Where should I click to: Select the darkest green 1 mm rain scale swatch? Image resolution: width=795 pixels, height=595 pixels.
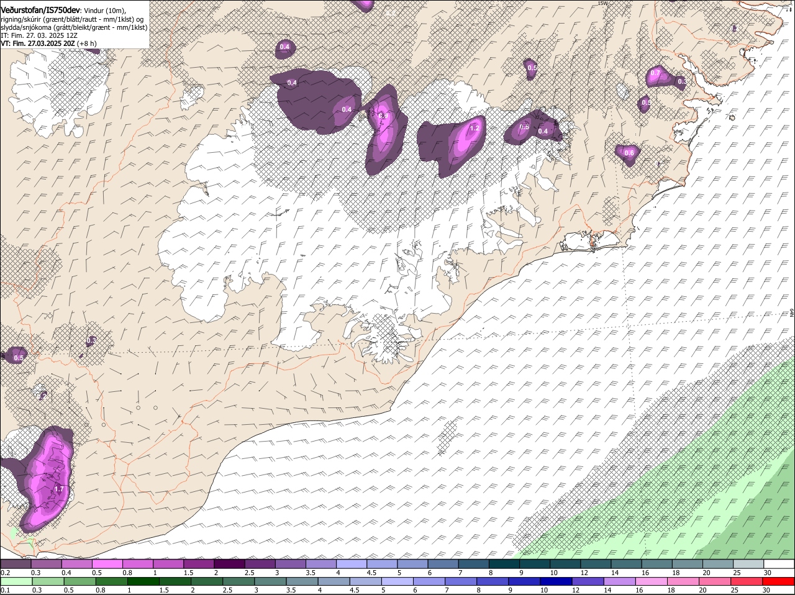point(143,582)
